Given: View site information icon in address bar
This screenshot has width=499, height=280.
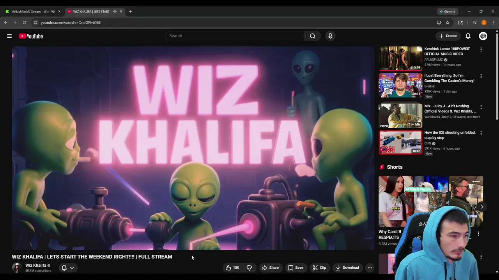Looking at the screenshot, I should click(x=35, y=23).
